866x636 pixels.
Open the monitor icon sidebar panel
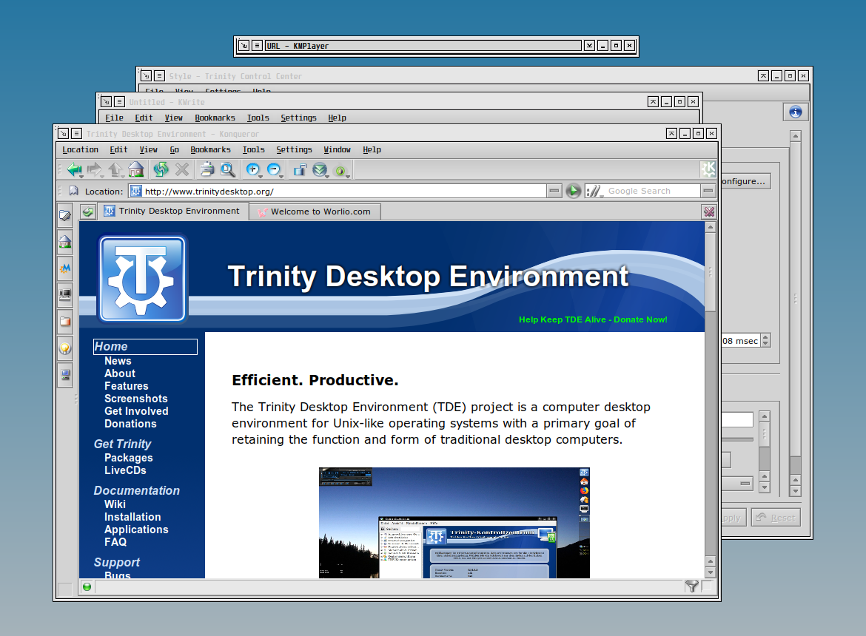65,375
